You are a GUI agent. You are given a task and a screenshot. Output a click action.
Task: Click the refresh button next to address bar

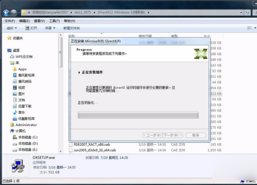(x=247, y=12)
